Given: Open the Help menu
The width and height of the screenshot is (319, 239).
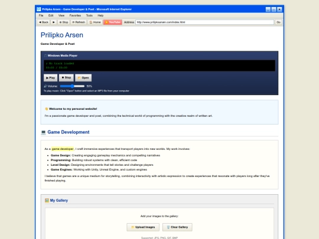Looking at the screenshot, I should pos(100,15).
